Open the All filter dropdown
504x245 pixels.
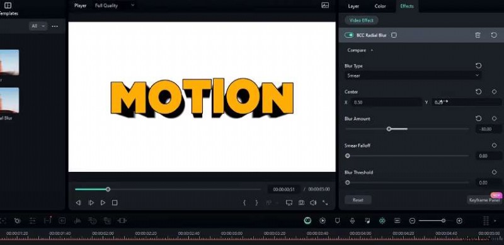tap(38, 26)
